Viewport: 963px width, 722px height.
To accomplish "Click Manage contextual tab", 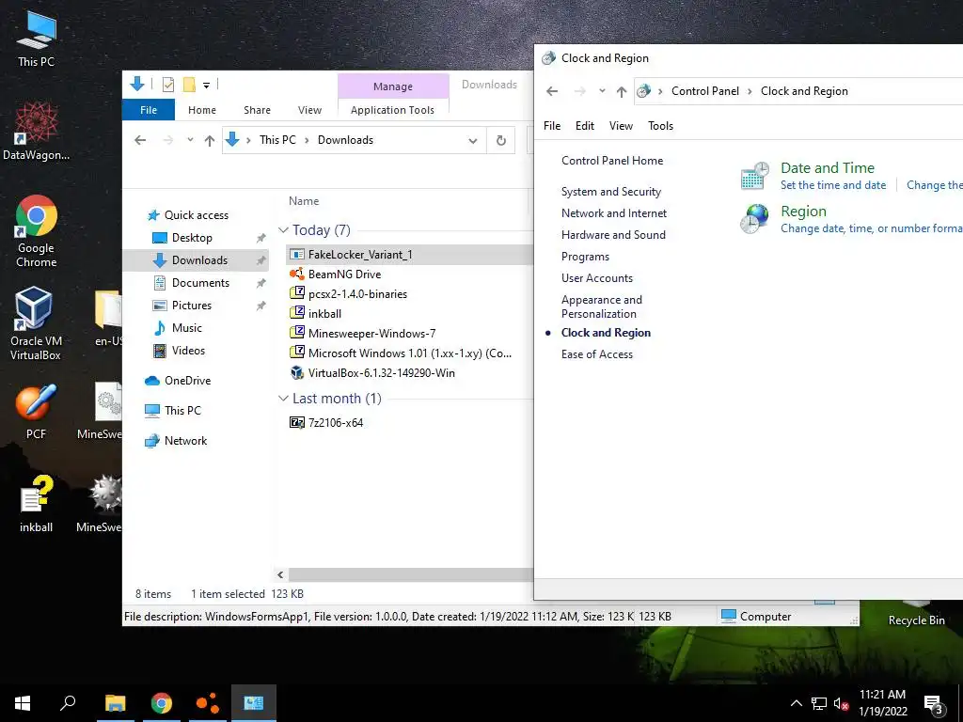I will (x=393, y=86).
